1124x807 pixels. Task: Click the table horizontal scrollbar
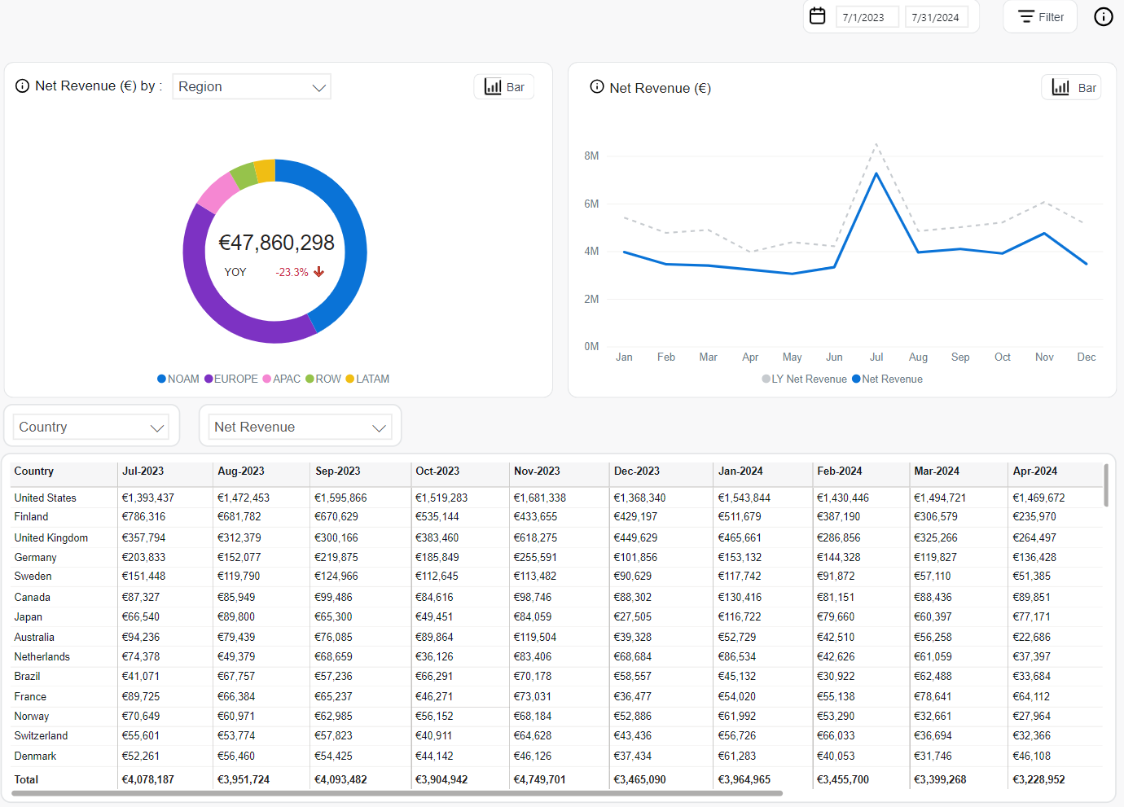tap(397, 793)
